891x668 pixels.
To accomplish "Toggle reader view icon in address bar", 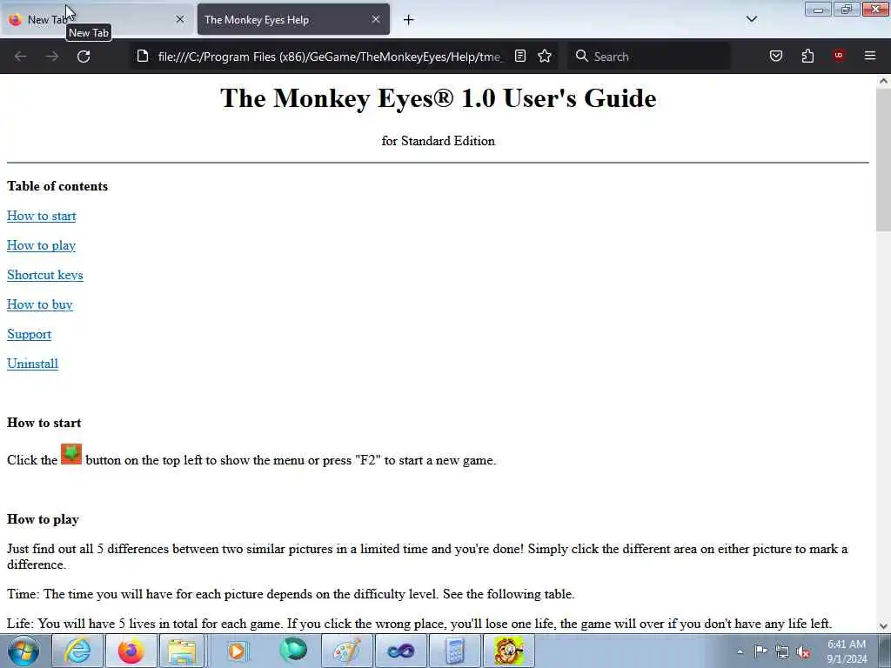I will coord(520,56).
